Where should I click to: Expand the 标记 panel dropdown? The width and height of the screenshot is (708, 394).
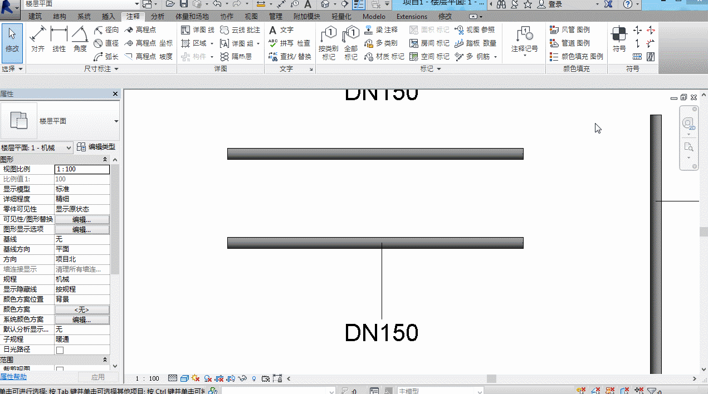[x=439, y=69]
